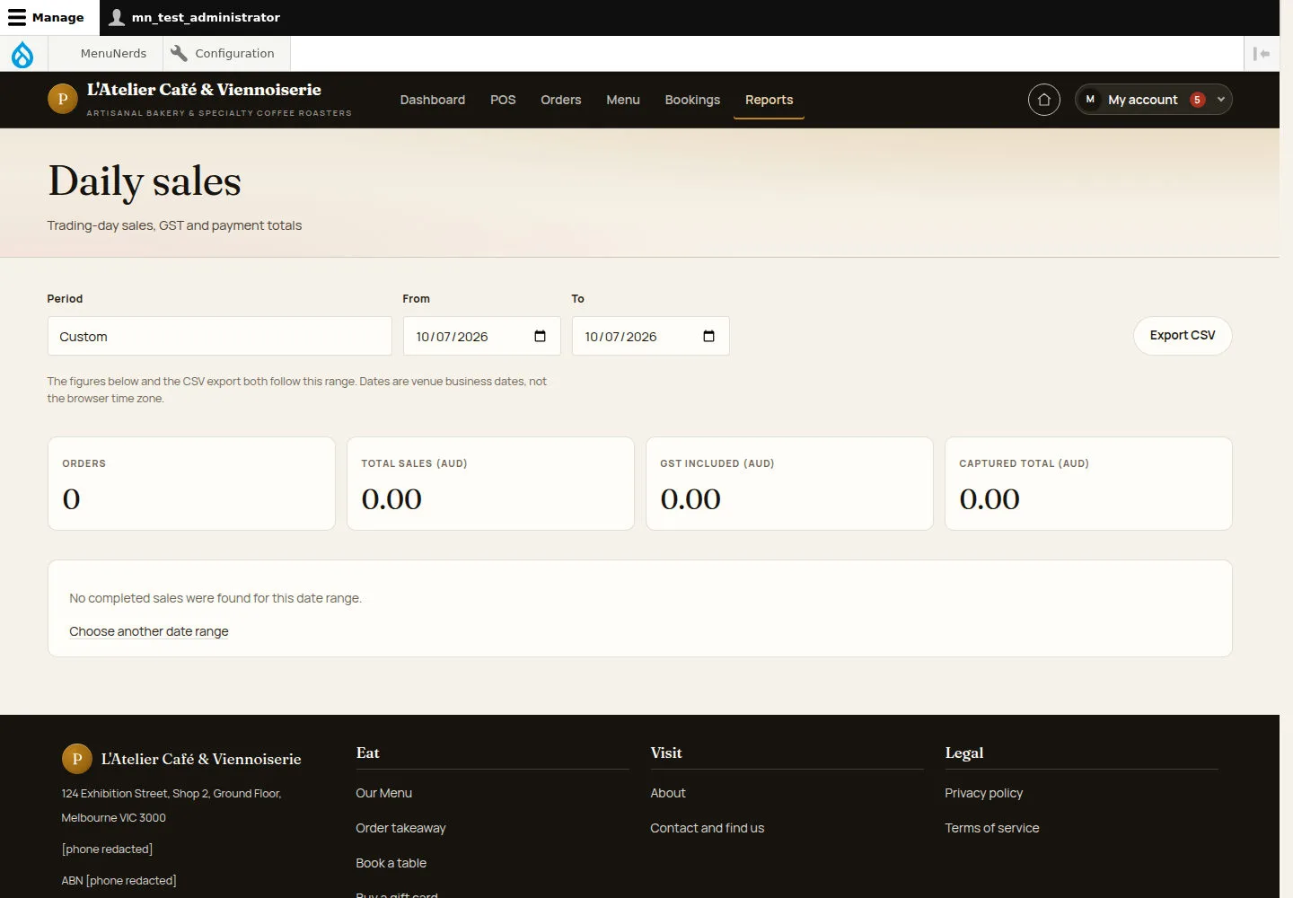Switch to the Orders tab
1293x898 pixels.
pyautogui.click(x=561, y=100)
